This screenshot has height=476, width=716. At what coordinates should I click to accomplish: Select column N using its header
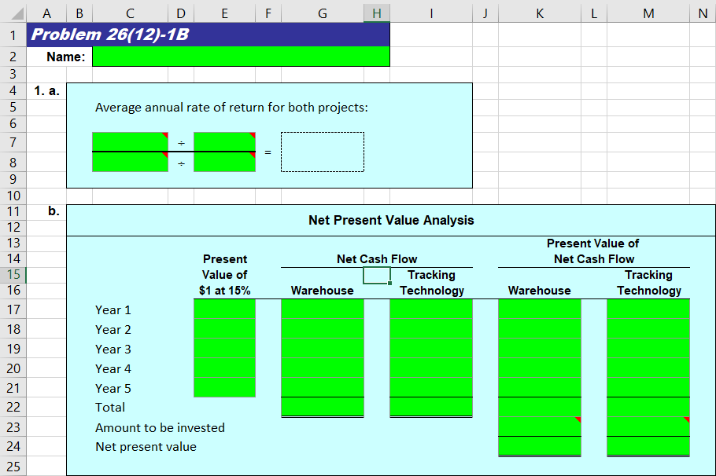(703, 13)
